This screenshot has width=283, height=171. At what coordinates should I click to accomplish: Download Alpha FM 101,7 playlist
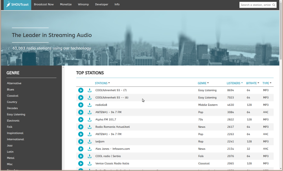90,120
